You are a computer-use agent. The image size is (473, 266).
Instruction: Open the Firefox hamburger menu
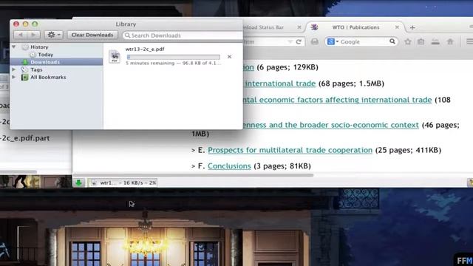470,41
